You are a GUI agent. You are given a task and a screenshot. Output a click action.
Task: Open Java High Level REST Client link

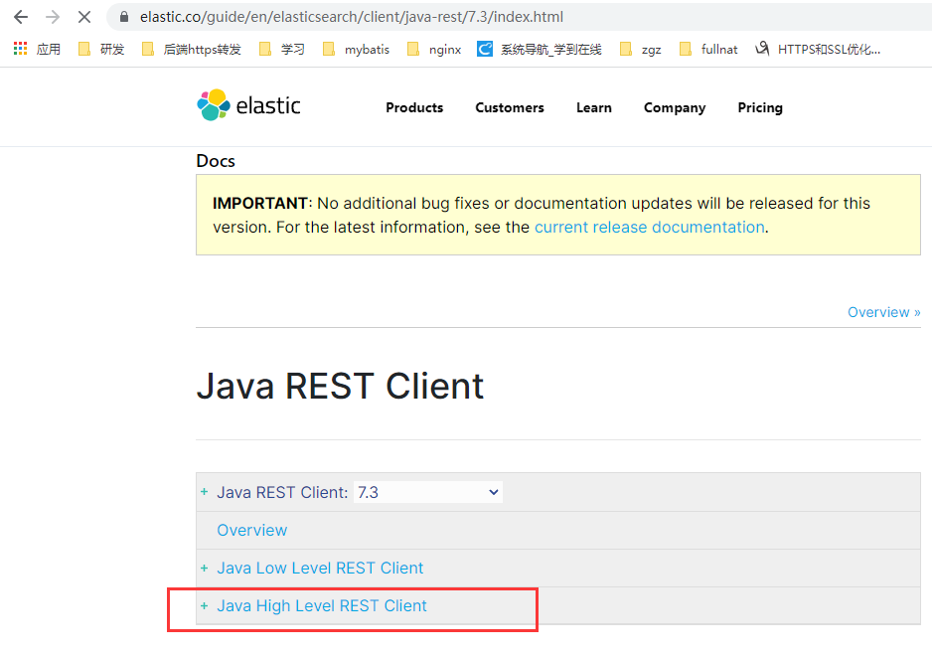coord(322,606)
